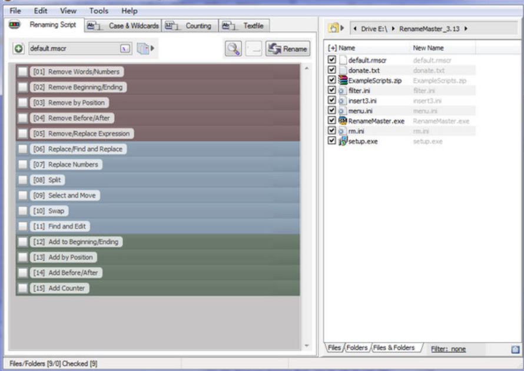Click the ExampleScripts.zip archive icon
This screenshot has height=371, width=524.
pyautogui.click(x=343, y=80)
